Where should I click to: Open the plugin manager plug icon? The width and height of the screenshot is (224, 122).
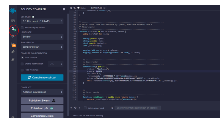[13, 60]
